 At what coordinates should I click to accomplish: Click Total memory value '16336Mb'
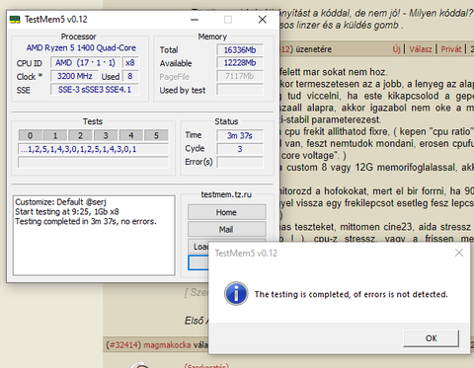click(x=240, y=50)
